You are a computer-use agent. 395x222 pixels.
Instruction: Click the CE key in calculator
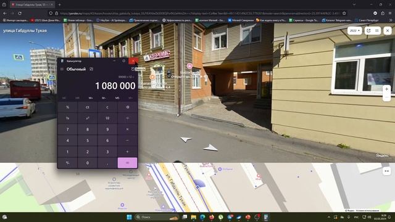(x=88, y=107)
